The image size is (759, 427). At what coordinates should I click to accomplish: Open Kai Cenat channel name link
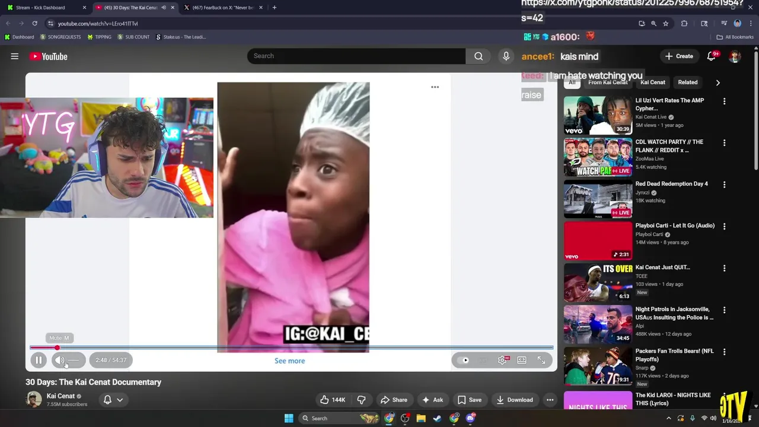pyautogui.click(x=60, y=396)
